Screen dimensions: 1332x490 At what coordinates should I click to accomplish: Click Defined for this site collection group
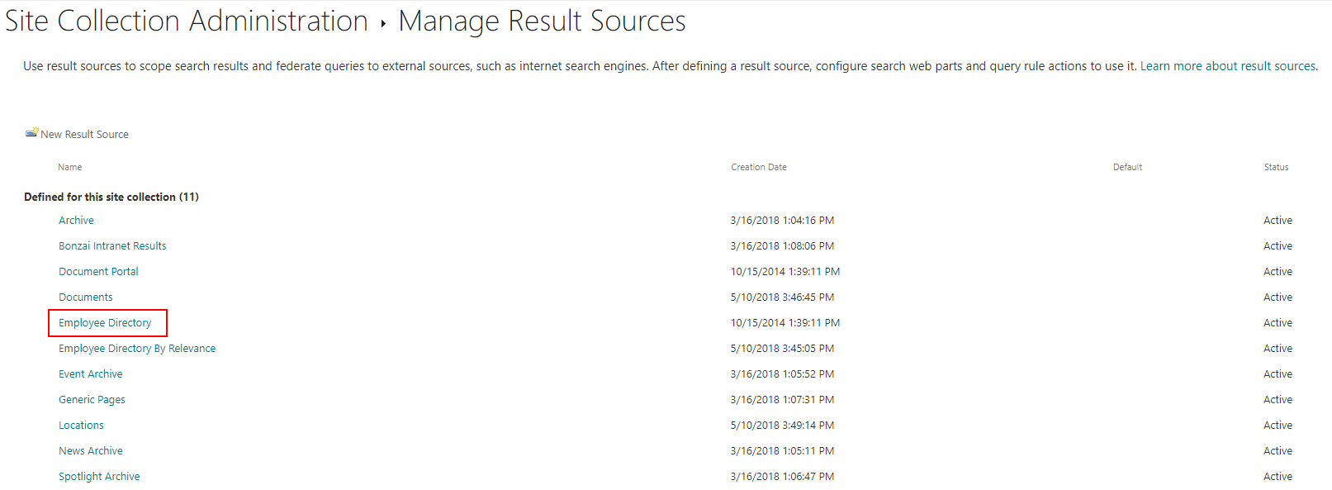click(111, 197)
